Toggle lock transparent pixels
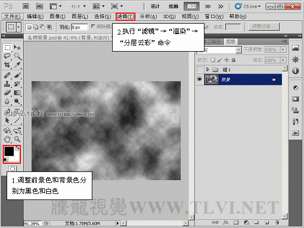 pos(213,60)
